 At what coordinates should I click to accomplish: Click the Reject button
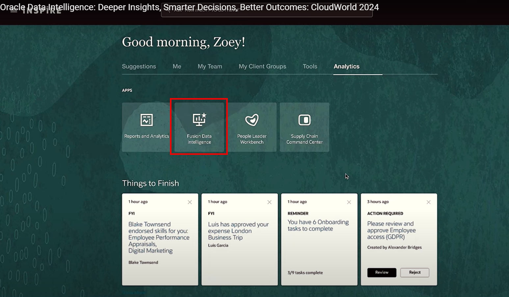(x=415, y=272)
